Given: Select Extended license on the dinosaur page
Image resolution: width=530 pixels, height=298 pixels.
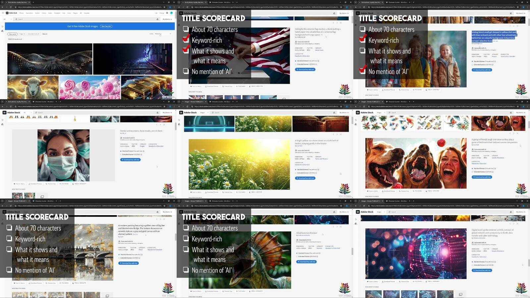Looking at the screenshot, I should pos(297,257).
